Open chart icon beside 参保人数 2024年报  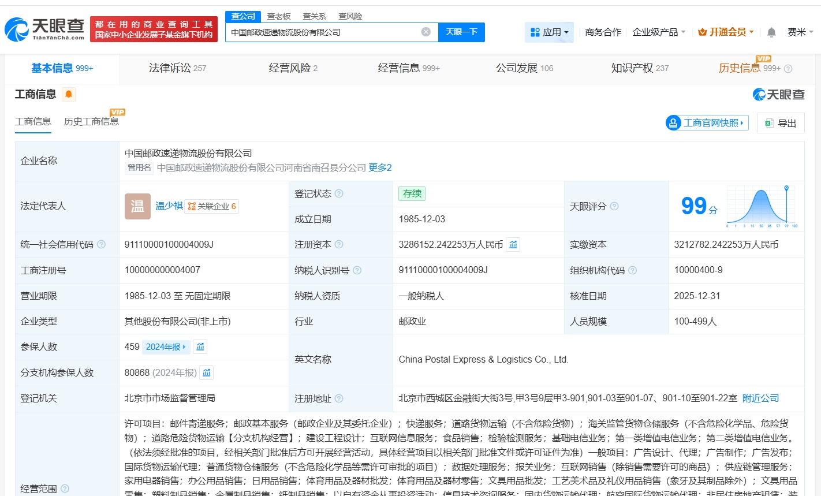tap(200, 346)
